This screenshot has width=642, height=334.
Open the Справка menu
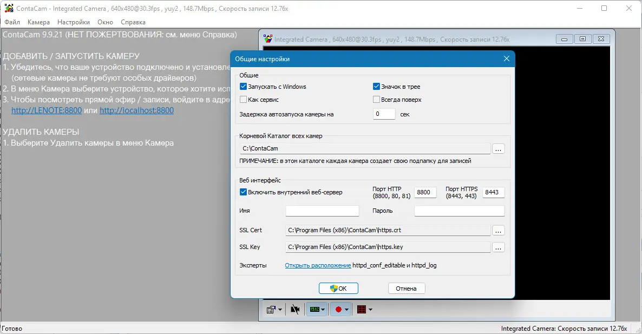click(133, 22)
